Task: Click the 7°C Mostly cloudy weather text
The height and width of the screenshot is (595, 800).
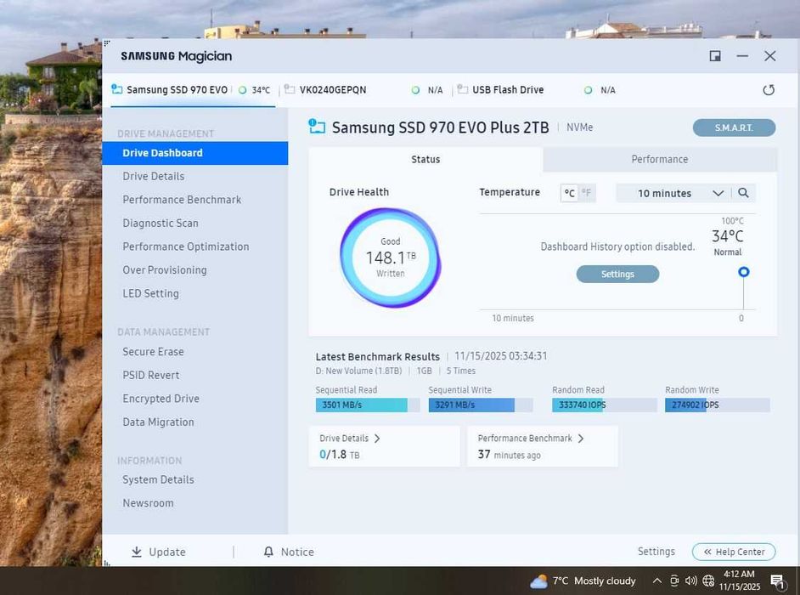Action: click(x=594, y=581)
